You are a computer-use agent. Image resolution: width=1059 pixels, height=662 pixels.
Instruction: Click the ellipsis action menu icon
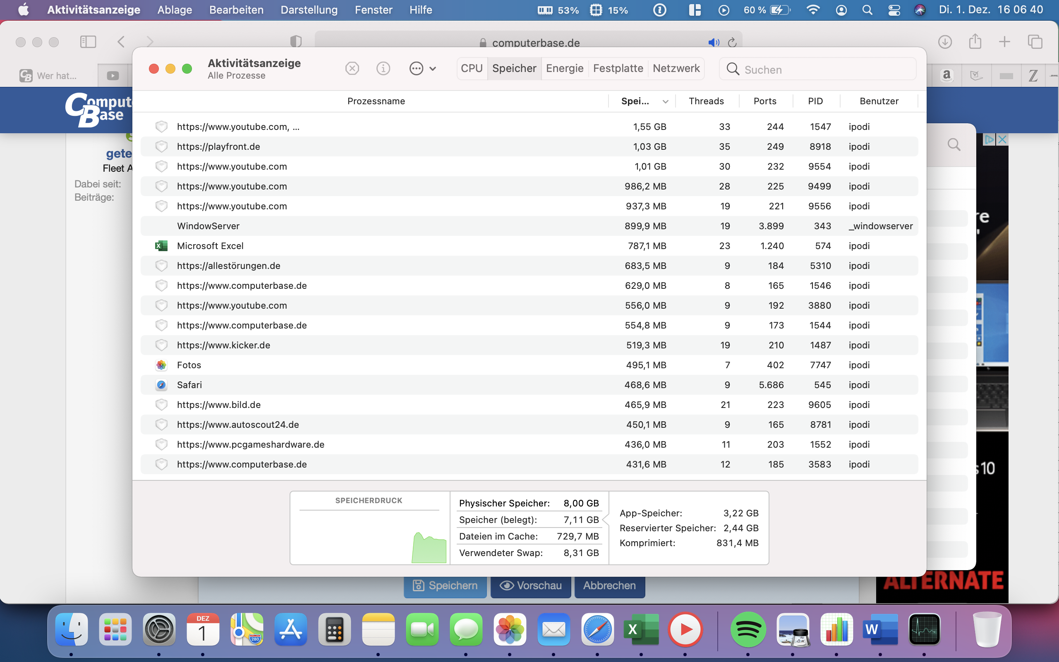click(x=416, y=69)
